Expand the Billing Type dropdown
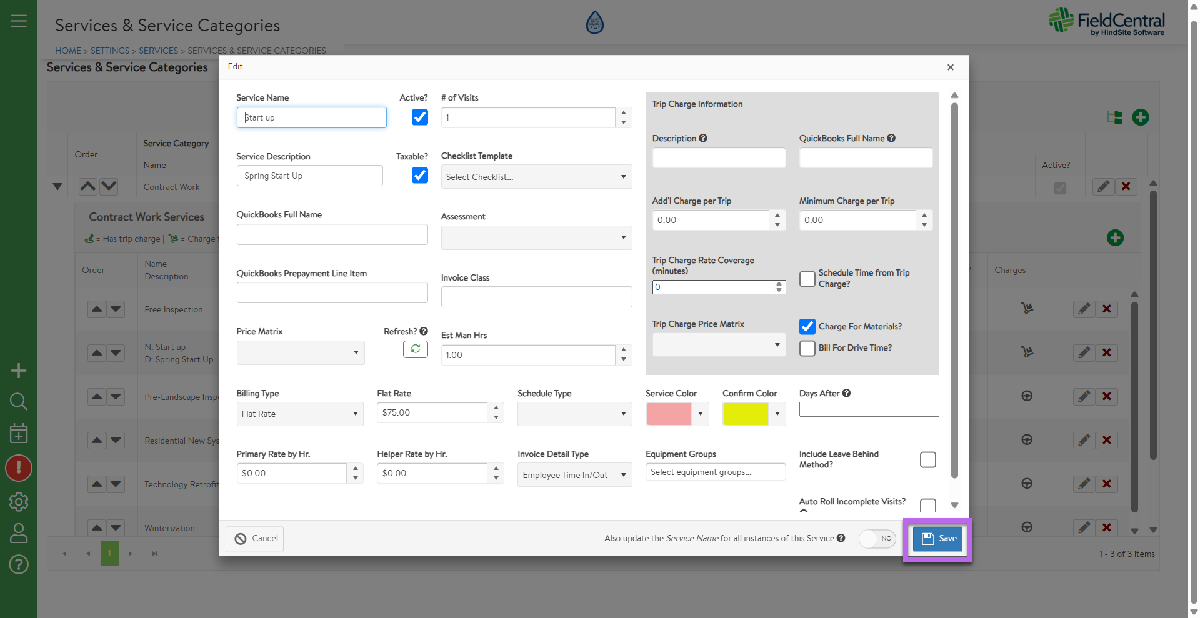 point(299,414)
